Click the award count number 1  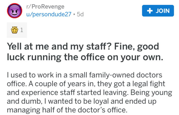point(21,30)
